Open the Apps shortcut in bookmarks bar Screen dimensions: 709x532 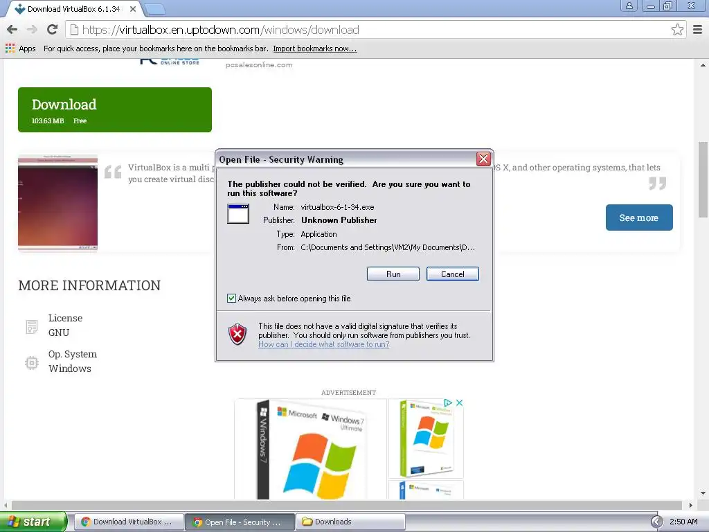pyautogui.click(x=21, y=48)
